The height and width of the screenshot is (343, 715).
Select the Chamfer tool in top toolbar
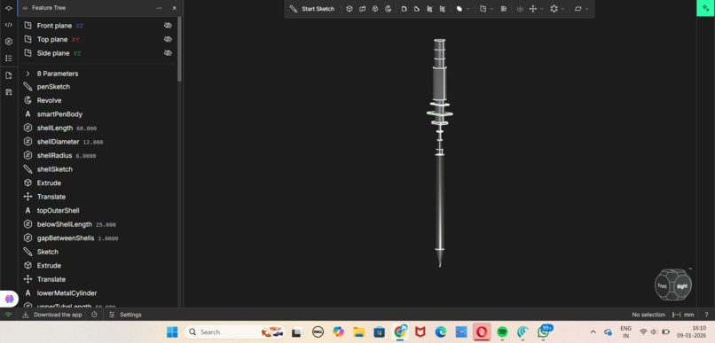pos(417,9)
